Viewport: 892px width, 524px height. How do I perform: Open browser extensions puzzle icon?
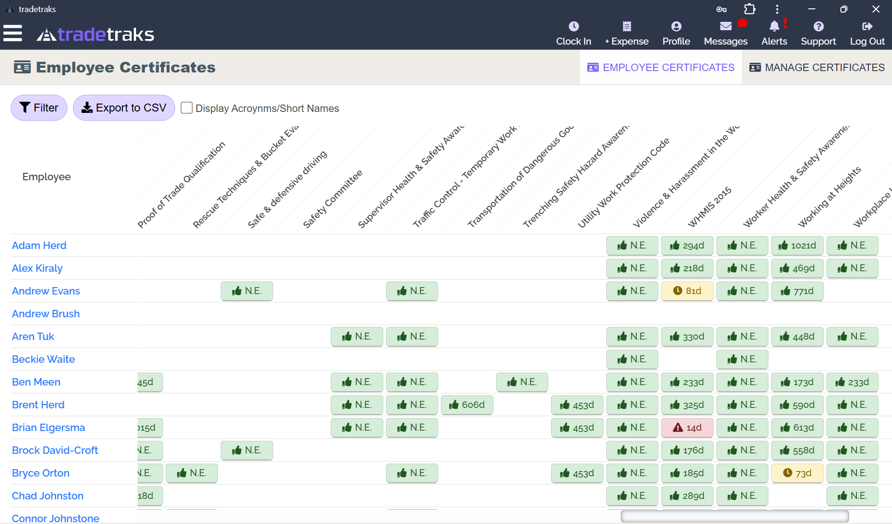click(749, 9)
